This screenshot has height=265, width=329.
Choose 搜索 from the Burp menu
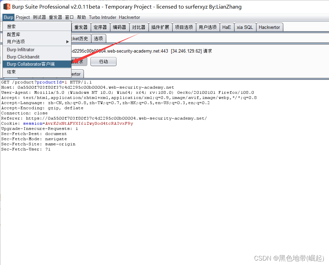click(11, 26)
